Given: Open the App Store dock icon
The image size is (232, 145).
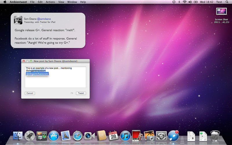Looking at the screenshot, I should (54, 136).
